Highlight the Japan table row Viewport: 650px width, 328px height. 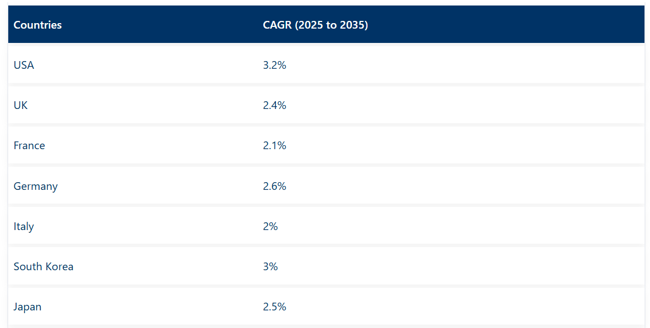tap(441, 307)
